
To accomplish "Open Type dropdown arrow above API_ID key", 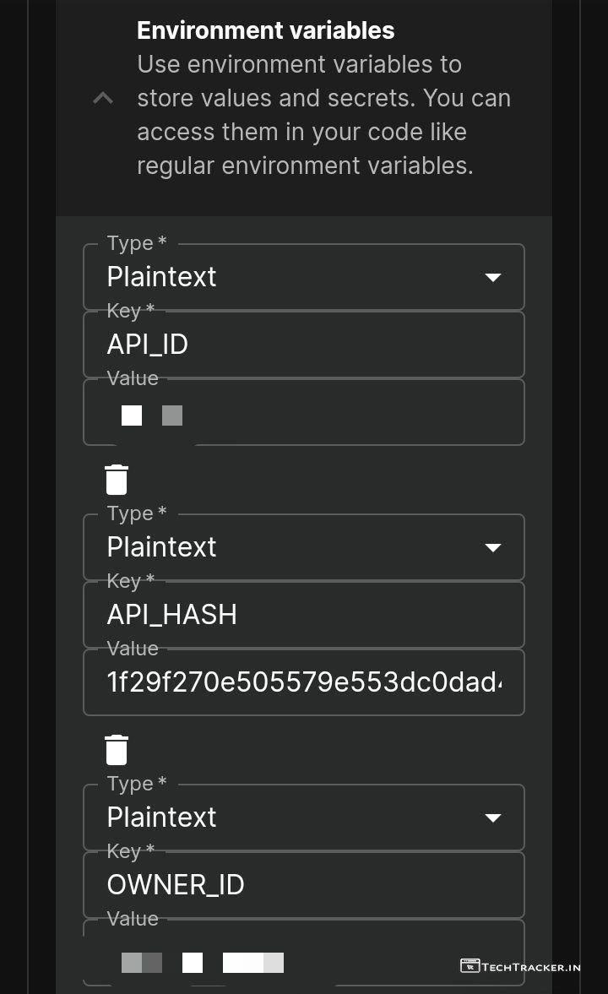I will [492, 277].
